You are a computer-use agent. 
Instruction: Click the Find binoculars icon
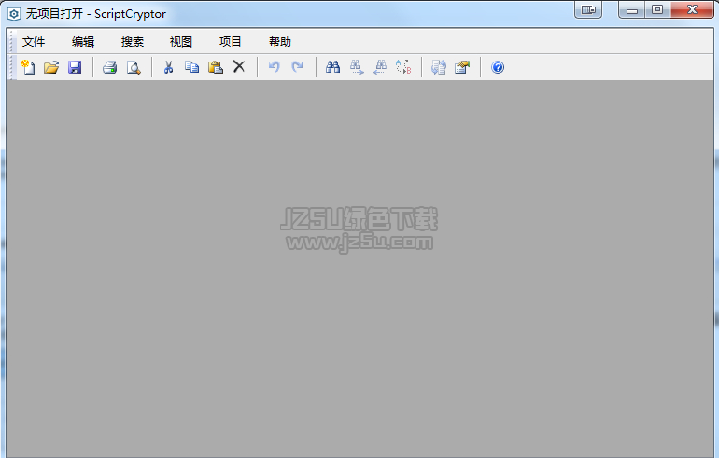click(332, 67)
